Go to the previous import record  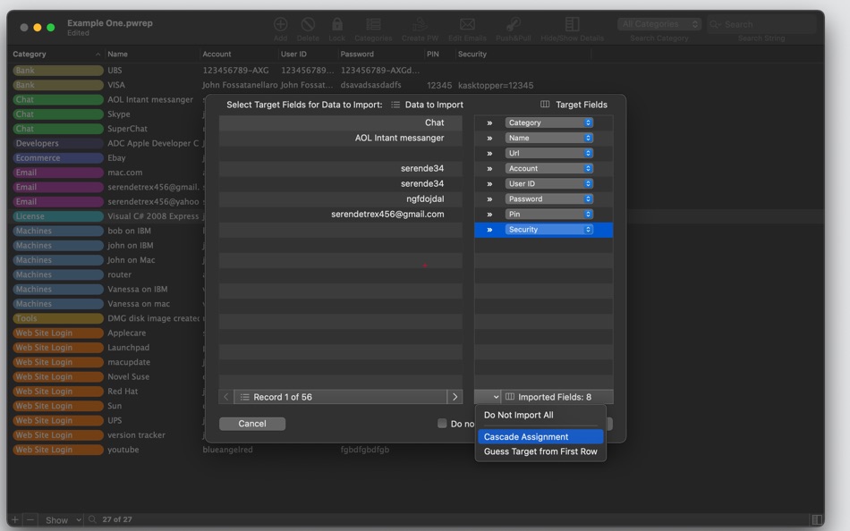click(x=226, y=397)
